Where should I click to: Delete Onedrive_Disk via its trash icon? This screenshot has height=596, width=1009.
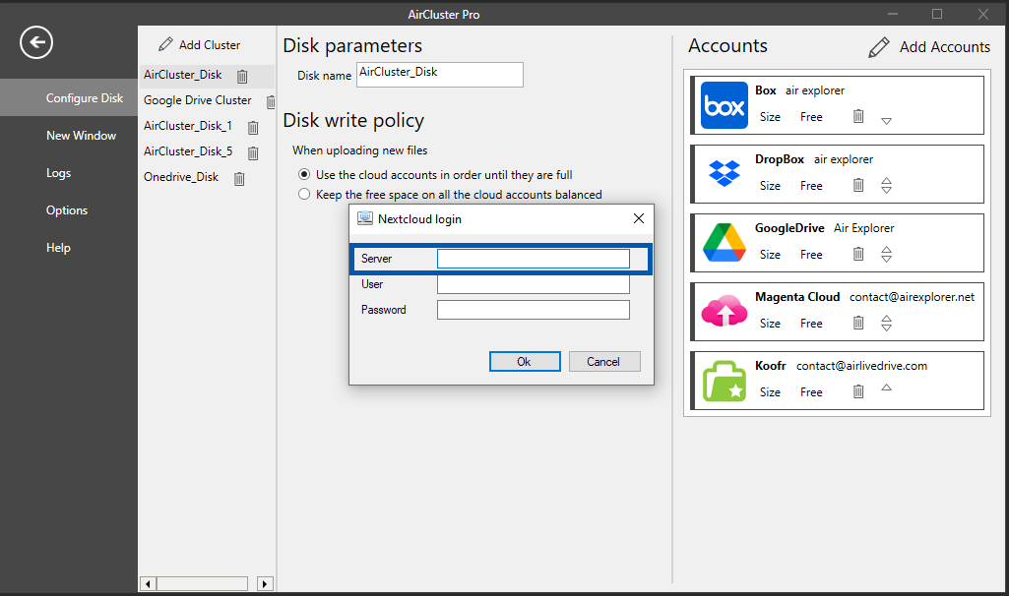(x=239, y=179)
